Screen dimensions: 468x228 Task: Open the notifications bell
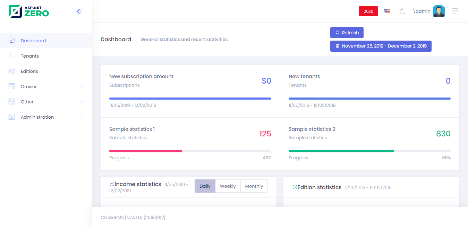pos(402,11)
